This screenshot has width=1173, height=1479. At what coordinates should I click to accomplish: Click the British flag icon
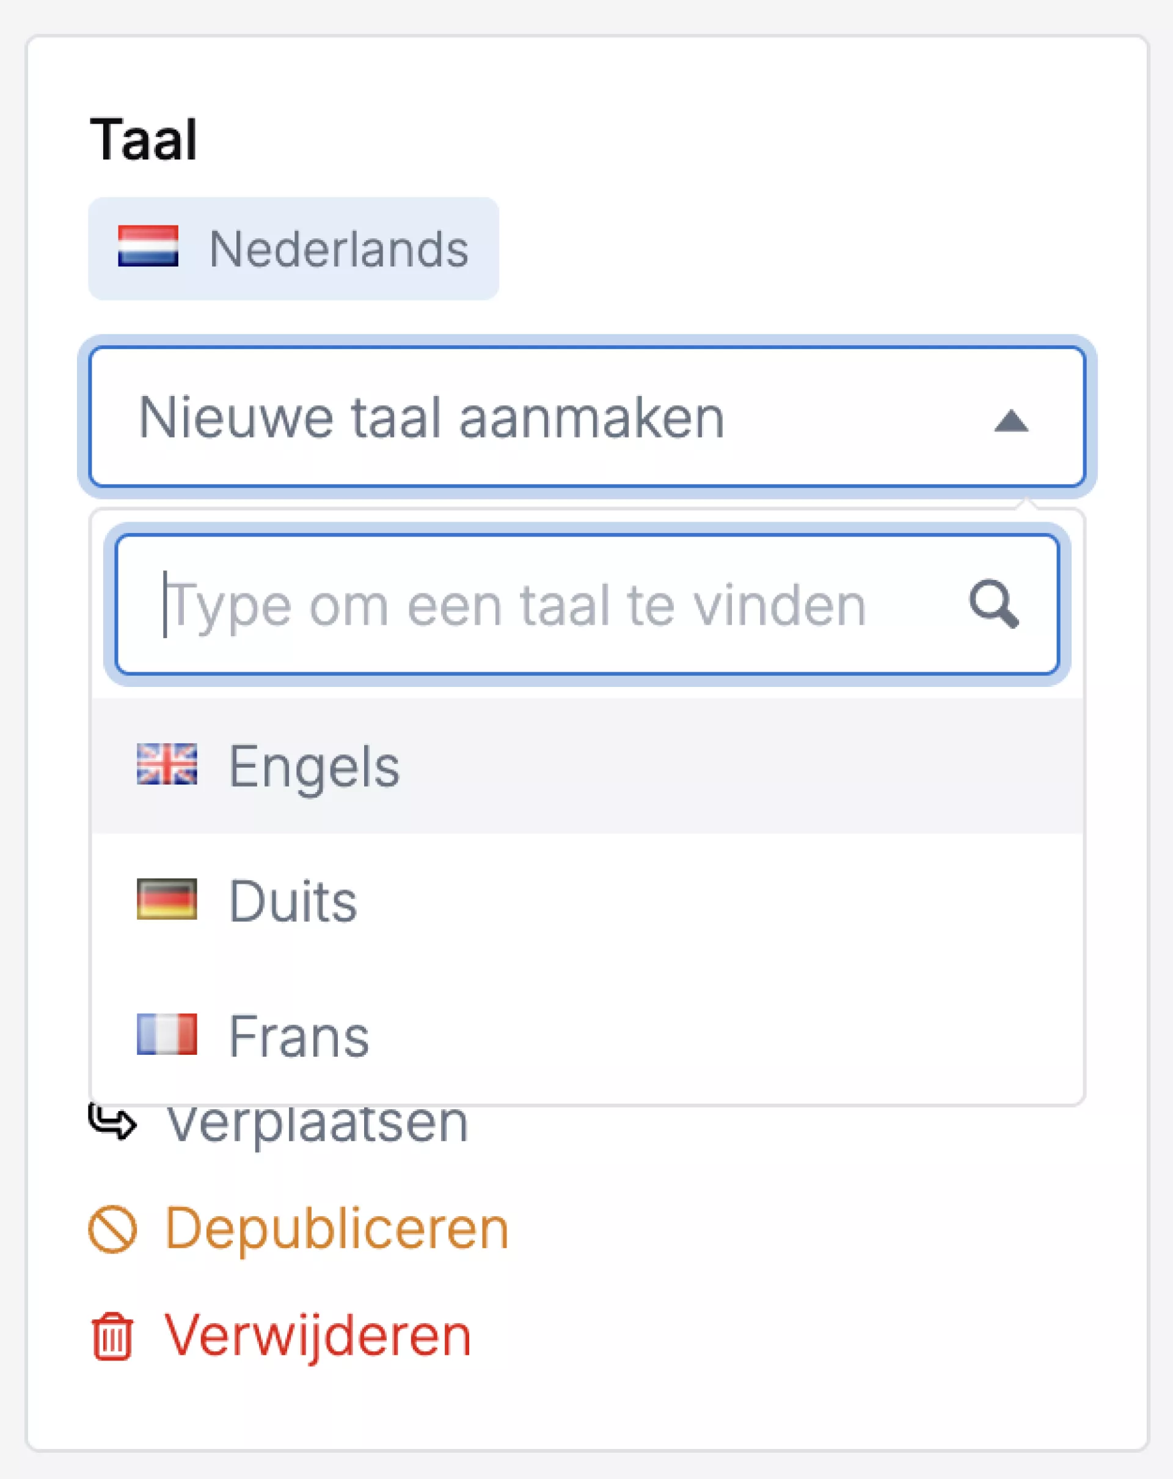167,763
